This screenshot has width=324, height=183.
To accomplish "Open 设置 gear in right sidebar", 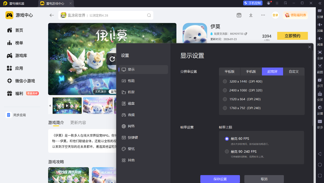I will [x=320, y=108].
